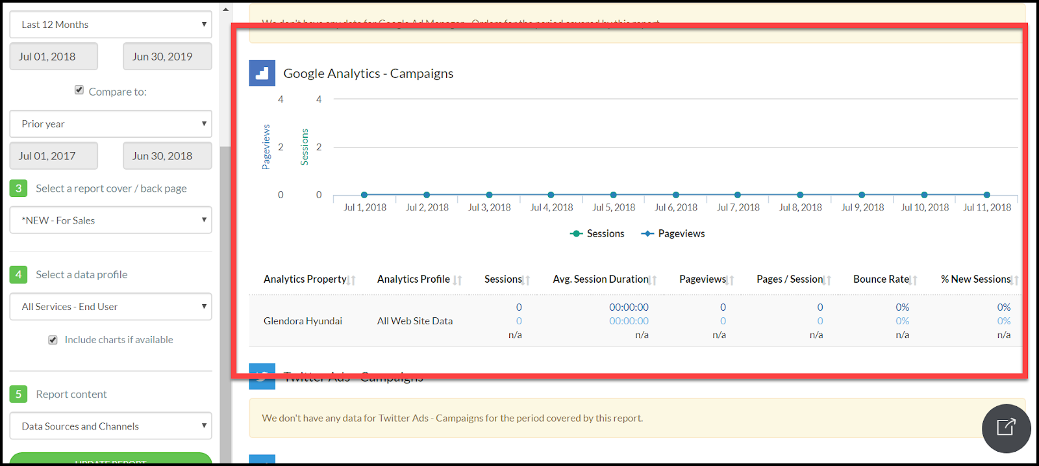This screenshot has width=1039, height=466.
Task: Sort % New Sessions column arrows
Action: (1014, 280)
